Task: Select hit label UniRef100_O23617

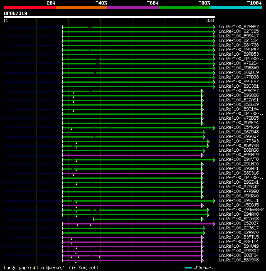Action: (239, 228)
